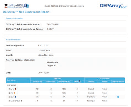Click the Camera mode column header
Image resolution: width=131 pixels, height=107 pixels.
pyautogui.click(x=51, y=81)
